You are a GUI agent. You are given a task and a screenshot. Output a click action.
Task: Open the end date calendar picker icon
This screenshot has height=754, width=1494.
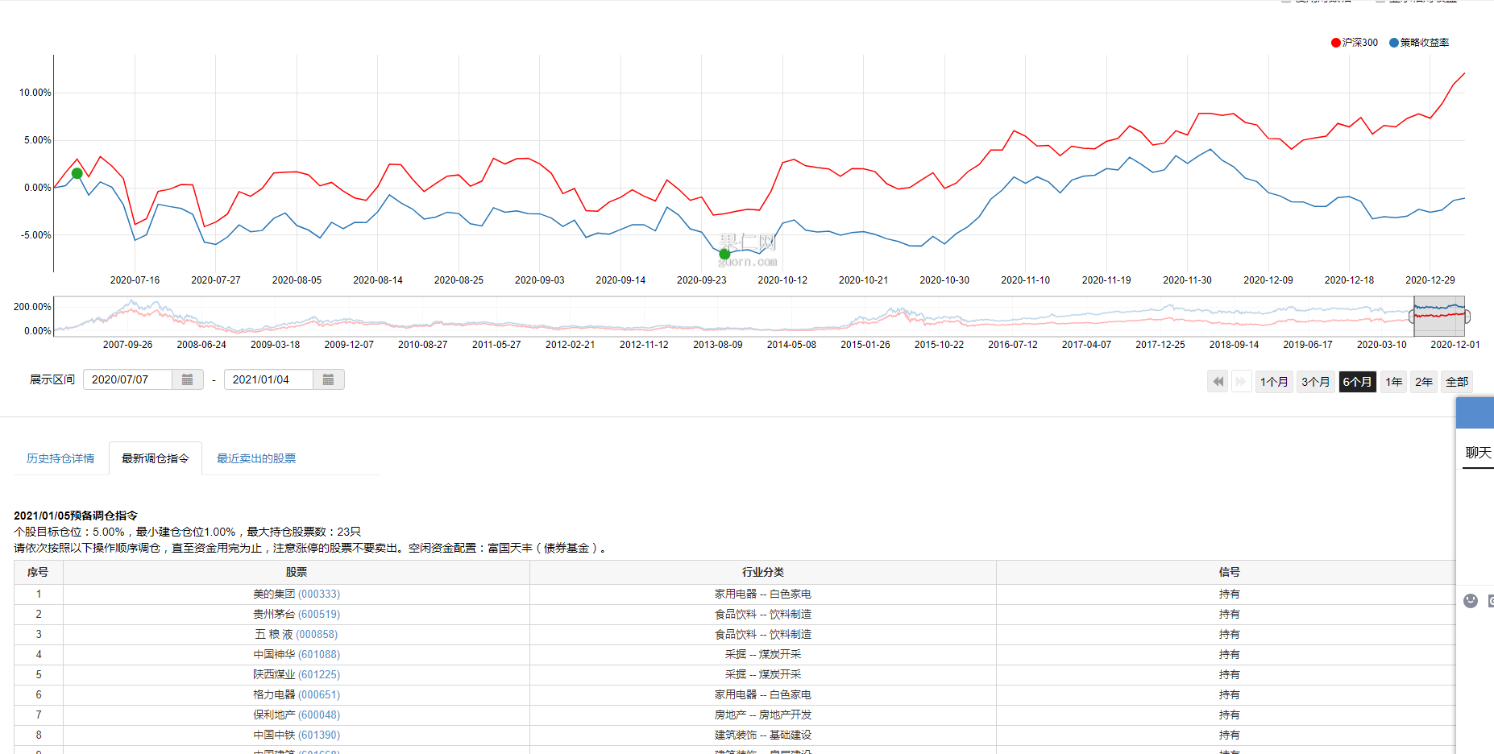(329, 379)
